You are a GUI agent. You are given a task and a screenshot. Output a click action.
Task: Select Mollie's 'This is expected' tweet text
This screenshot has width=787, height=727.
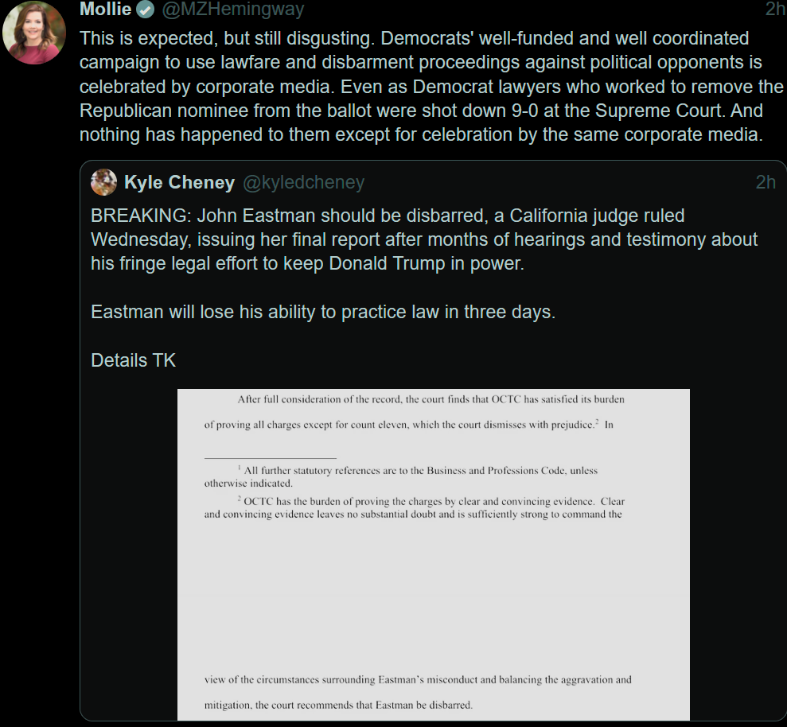(431, 86)
